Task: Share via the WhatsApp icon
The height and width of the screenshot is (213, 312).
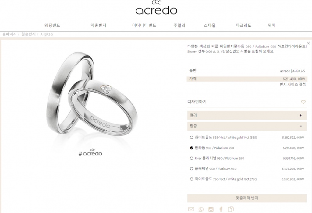Action: click(x=201, y=209)
